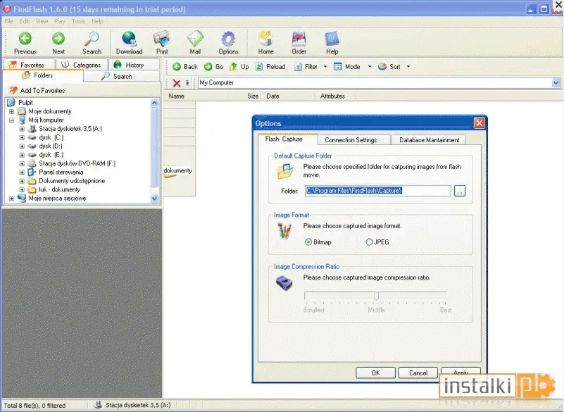Open the Sort dropdown arrow
564x412 pixels.
[408, 67]
